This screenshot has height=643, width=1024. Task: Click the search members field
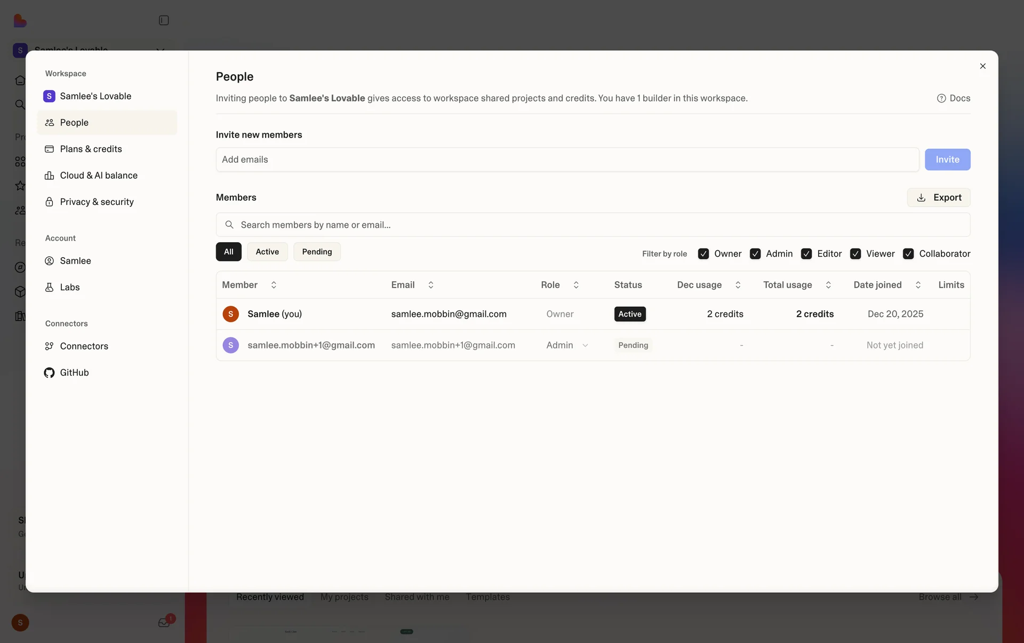pyautogui.click(x=592, y=225)
